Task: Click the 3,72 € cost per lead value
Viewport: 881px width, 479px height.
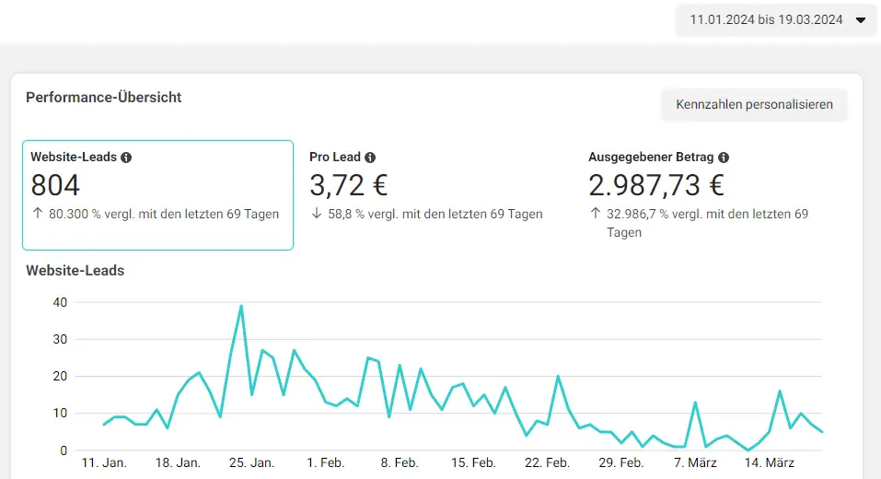Action: (349, 185)
